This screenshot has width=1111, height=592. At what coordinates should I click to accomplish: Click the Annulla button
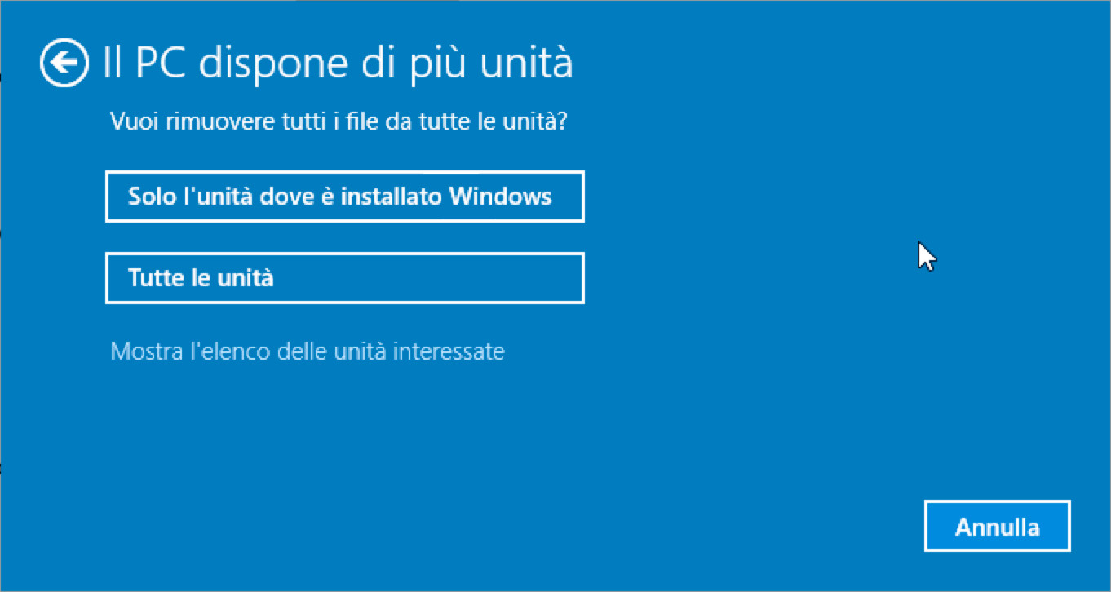[x=997, y=526]
